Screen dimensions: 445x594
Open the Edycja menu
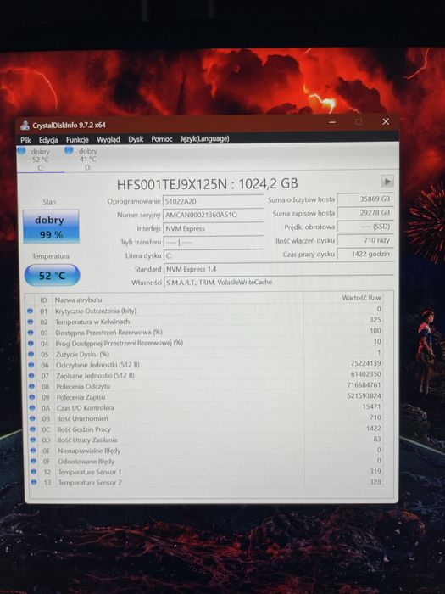(x=48, y=140)
